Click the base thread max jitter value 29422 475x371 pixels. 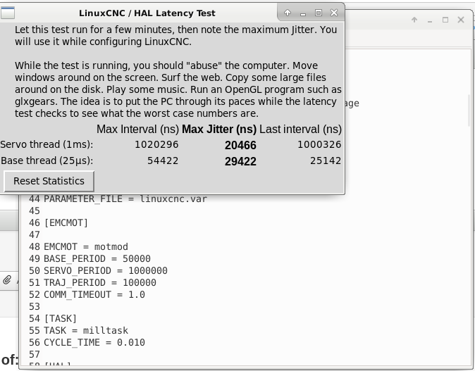[x=240, y=161]
